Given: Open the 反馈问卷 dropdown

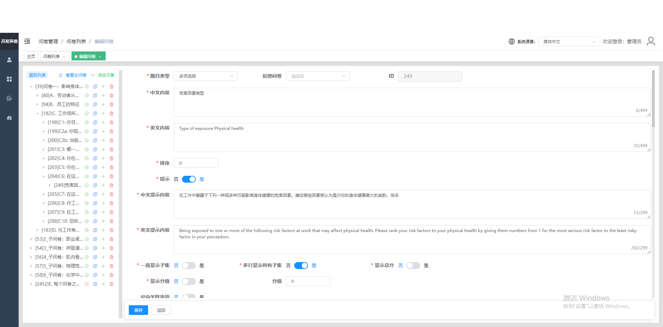Looking at the screenshot, I should (x=318, y=76).
